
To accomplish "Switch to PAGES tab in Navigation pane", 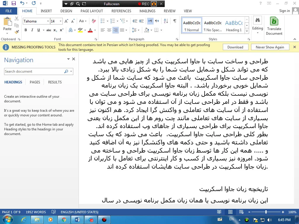I will click(x=35, y=82).
